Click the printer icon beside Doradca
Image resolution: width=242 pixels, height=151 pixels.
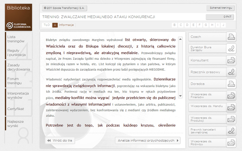click(x=231, y=84)
